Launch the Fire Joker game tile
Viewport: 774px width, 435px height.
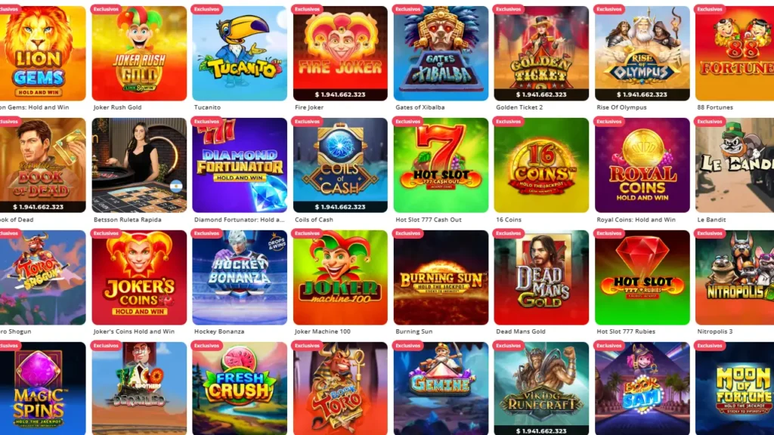click(x=340, y=54)
